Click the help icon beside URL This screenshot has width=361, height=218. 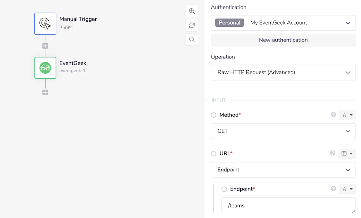pyautogui.click(x=332, y=153)
